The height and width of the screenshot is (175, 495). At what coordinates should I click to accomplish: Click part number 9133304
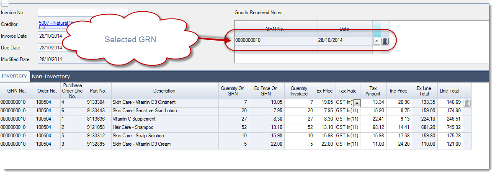click(x=98, y=103)
